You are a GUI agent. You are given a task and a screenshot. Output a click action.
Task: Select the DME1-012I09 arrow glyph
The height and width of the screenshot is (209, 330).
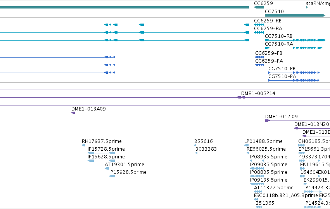[268, 121]
